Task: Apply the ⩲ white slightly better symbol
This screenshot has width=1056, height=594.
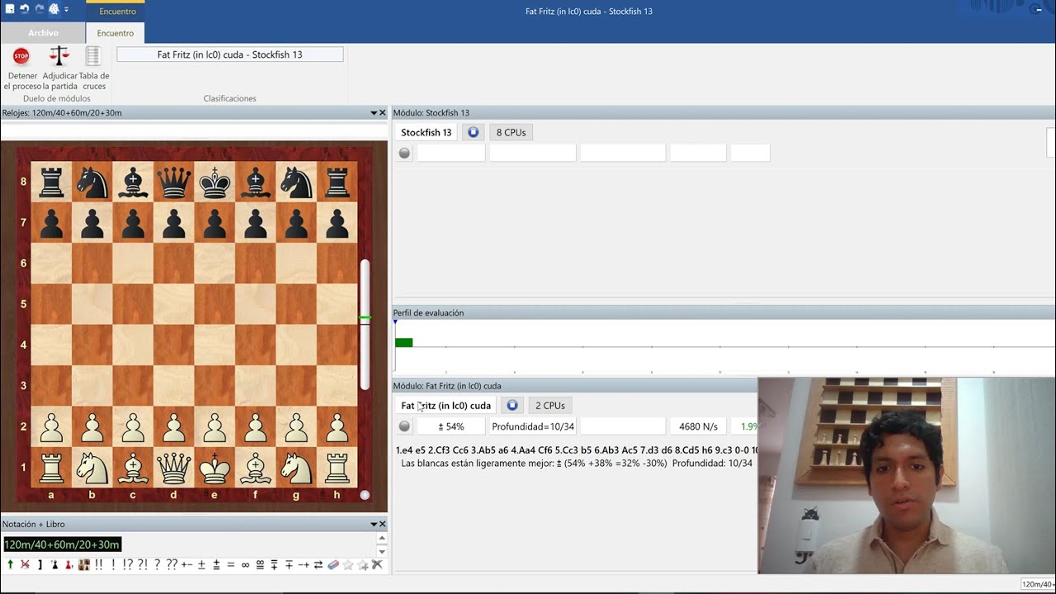Action: (x=216, y=565)
